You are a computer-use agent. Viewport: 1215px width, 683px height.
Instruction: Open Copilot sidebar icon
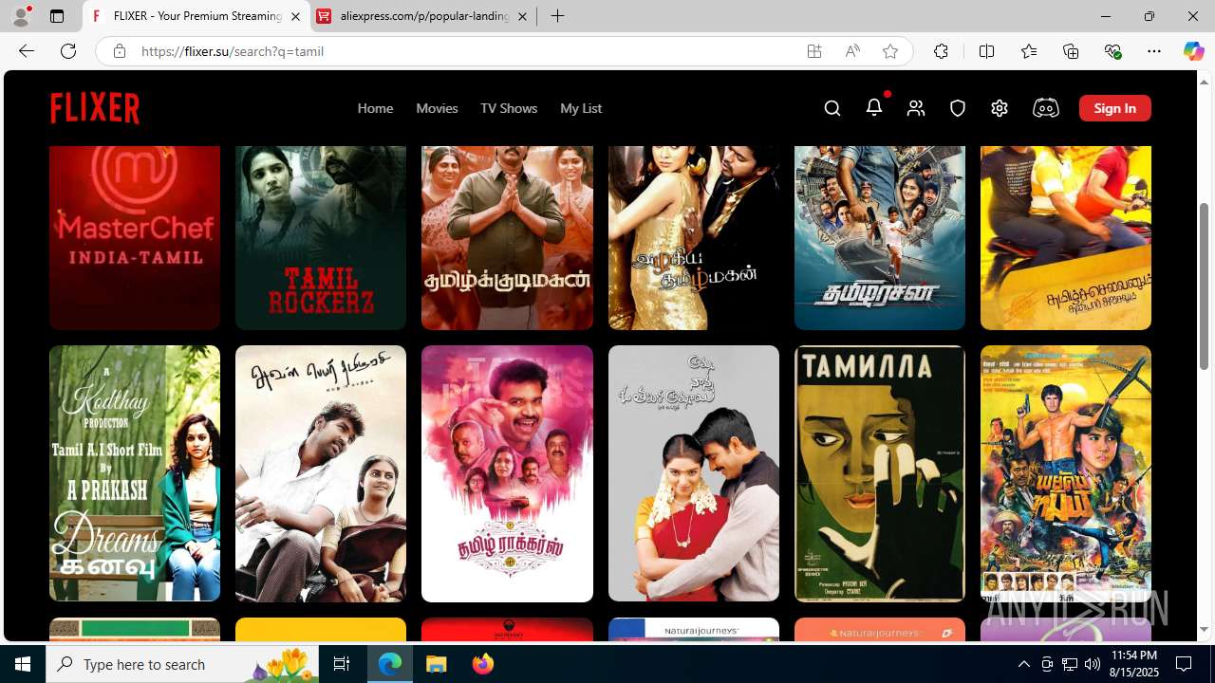click(1193, 51)
